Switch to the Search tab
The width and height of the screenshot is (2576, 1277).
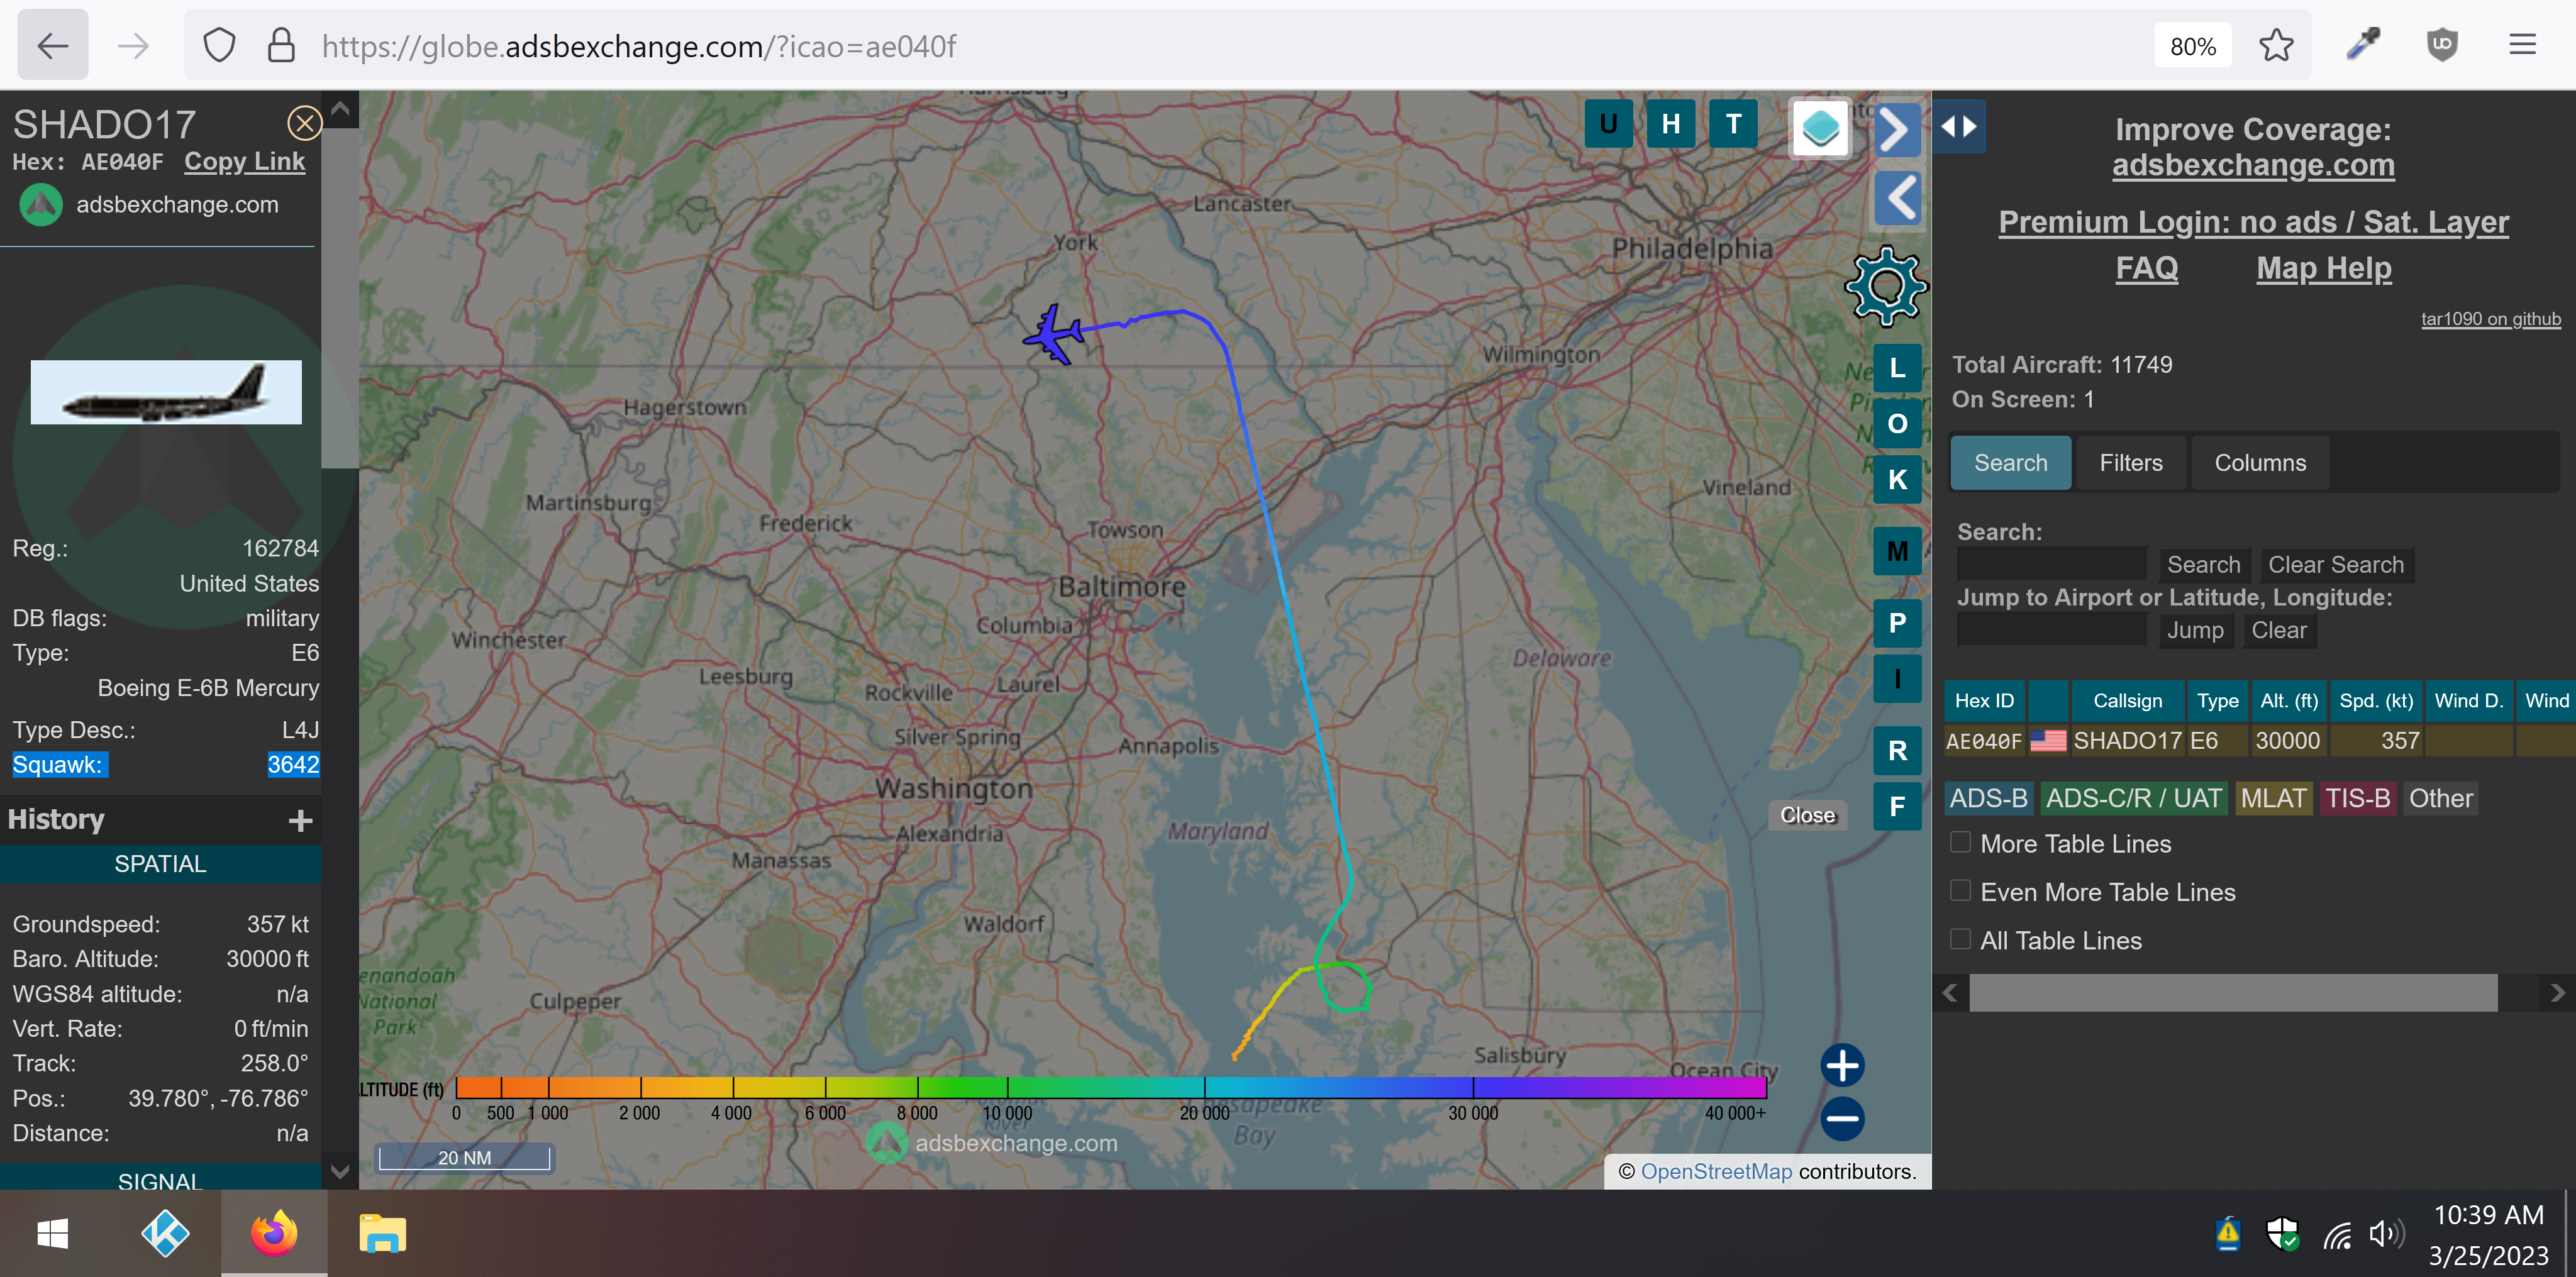2010,463
